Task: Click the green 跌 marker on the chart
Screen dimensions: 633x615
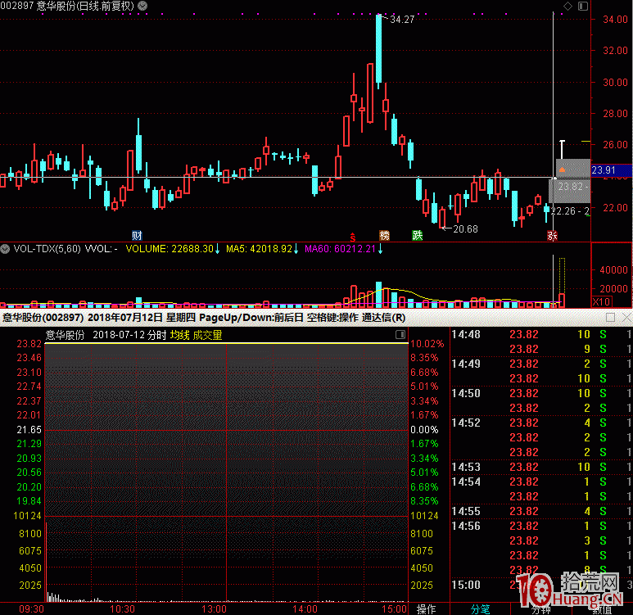Action: tap(417, 235)
